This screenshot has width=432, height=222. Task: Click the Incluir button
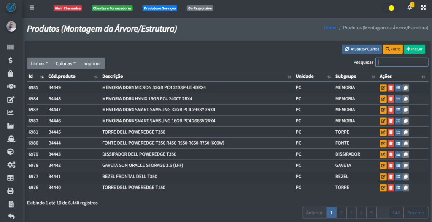coord(414,49)
